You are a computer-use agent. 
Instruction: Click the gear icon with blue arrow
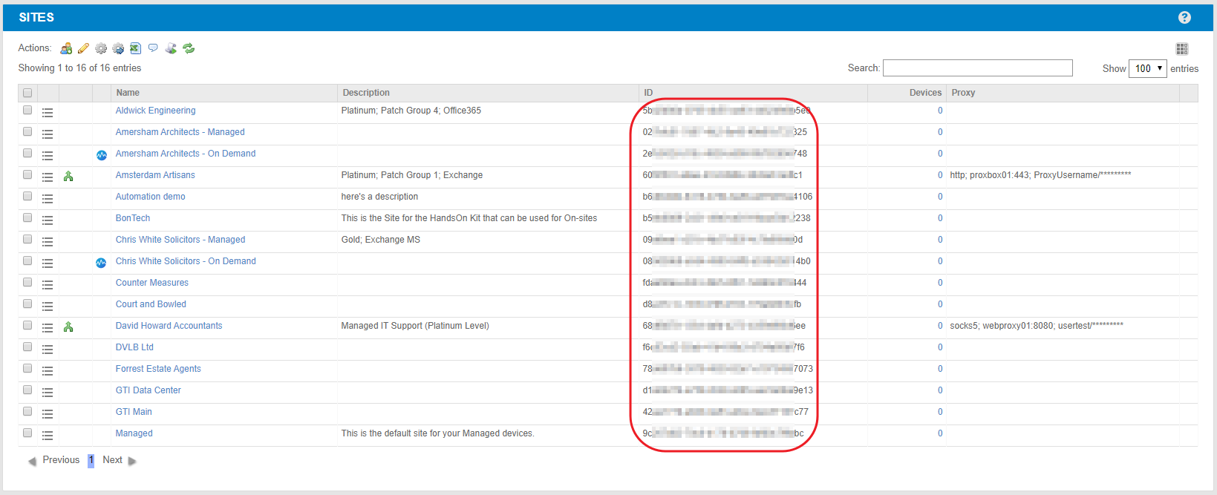click(x=118, y=48)
